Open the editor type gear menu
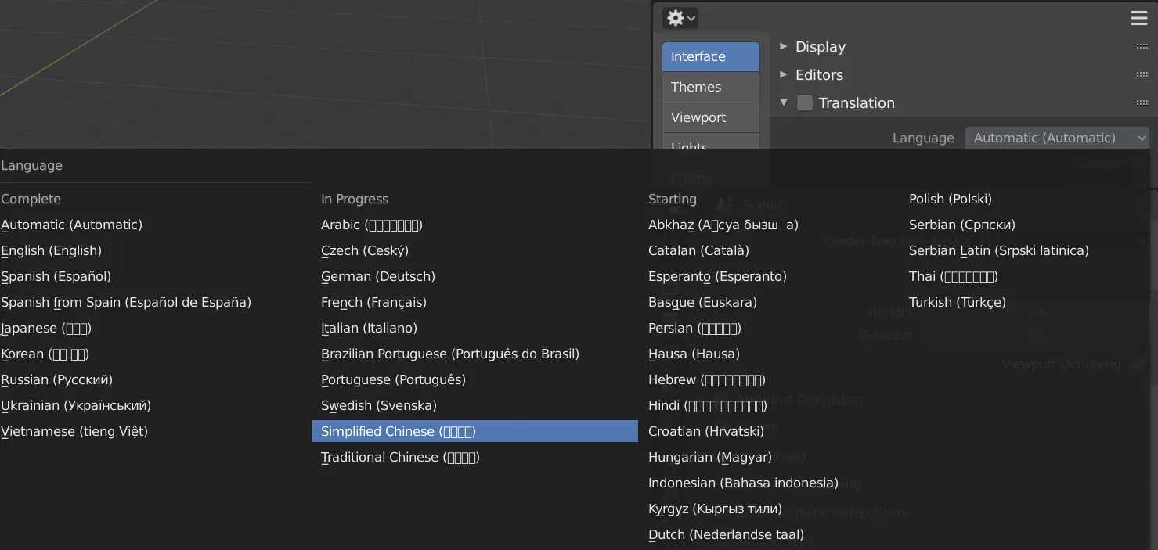1158x550 pixels. click(x=680, y=18)
